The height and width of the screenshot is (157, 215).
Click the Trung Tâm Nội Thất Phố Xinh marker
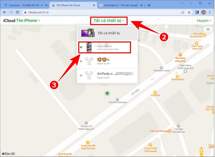(x=88, y=142)
